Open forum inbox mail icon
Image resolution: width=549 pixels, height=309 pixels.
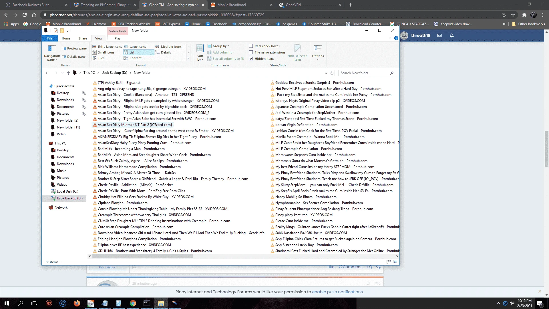(x=439, y=35)
